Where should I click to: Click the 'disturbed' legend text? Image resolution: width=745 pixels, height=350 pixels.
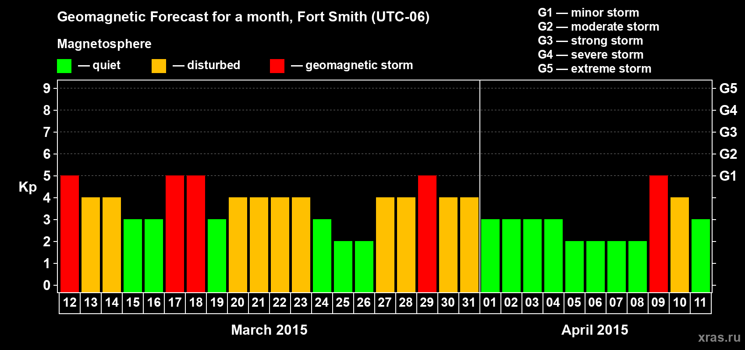click(213, 65)
